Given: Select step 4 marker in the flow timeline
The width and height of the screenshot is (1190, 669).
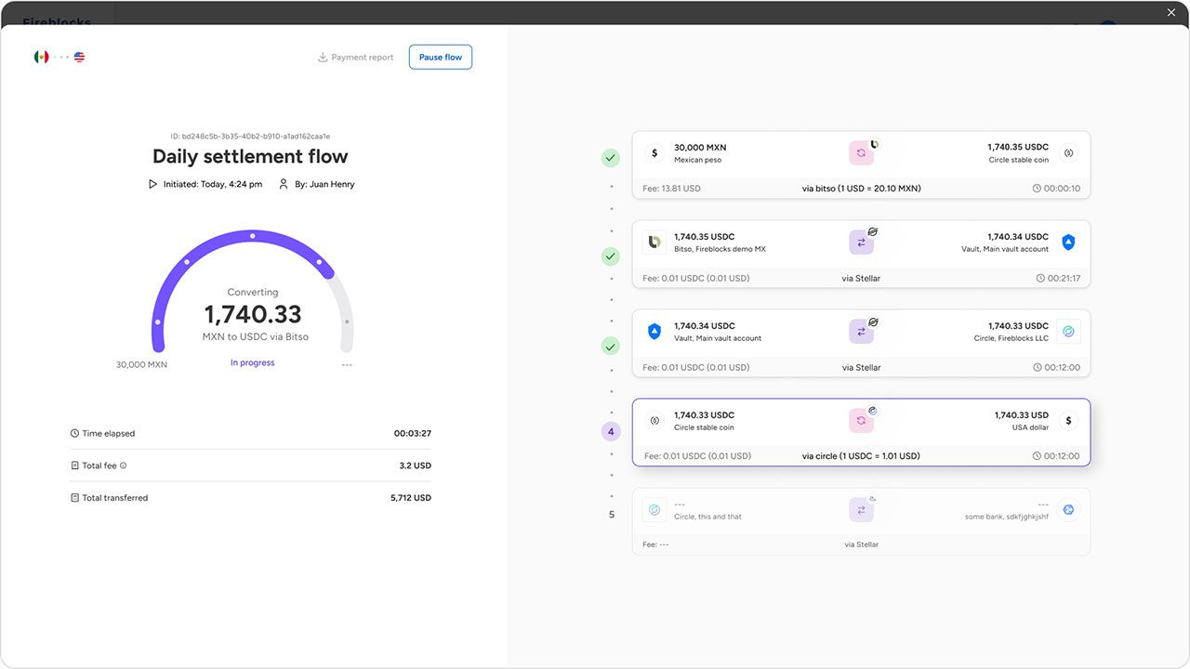Looking at the screenshot, I should click(x=611, y=432).
